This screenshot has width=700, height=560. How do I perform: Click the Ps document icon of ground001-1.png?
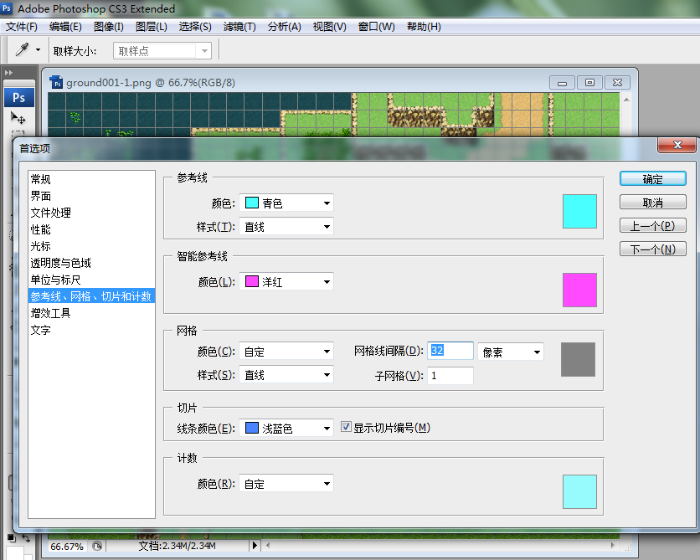[x=57, y=83]
